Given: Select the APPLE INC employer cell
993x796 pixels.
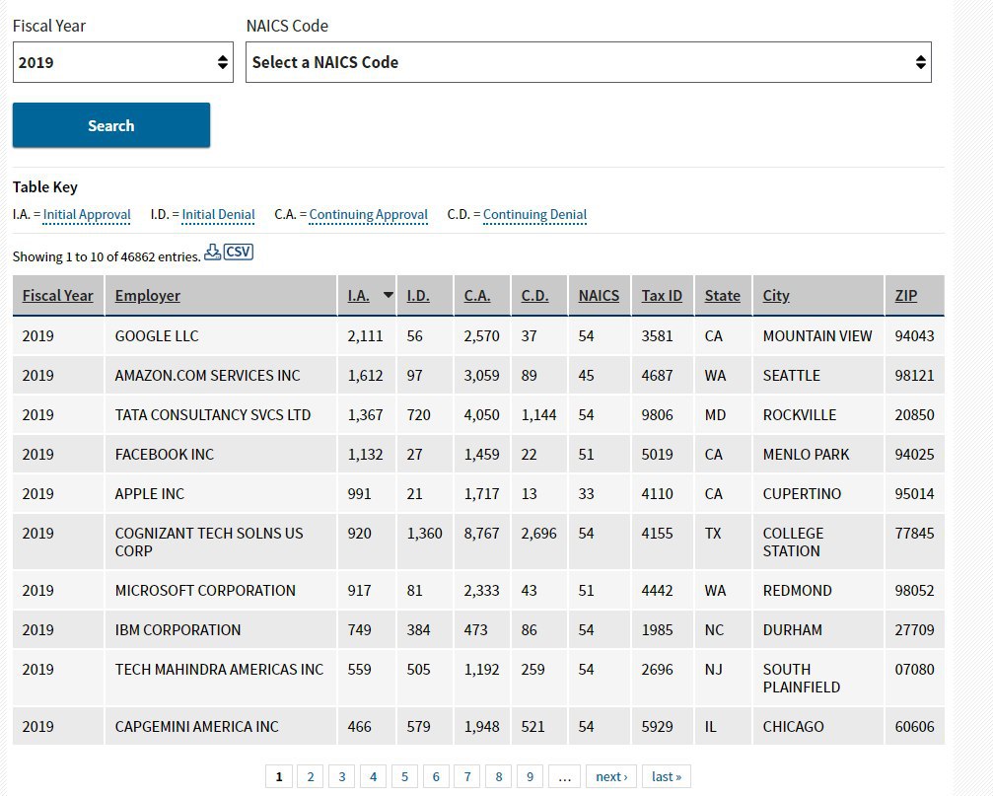Looking at the screenshot, I should pos(220,493).
